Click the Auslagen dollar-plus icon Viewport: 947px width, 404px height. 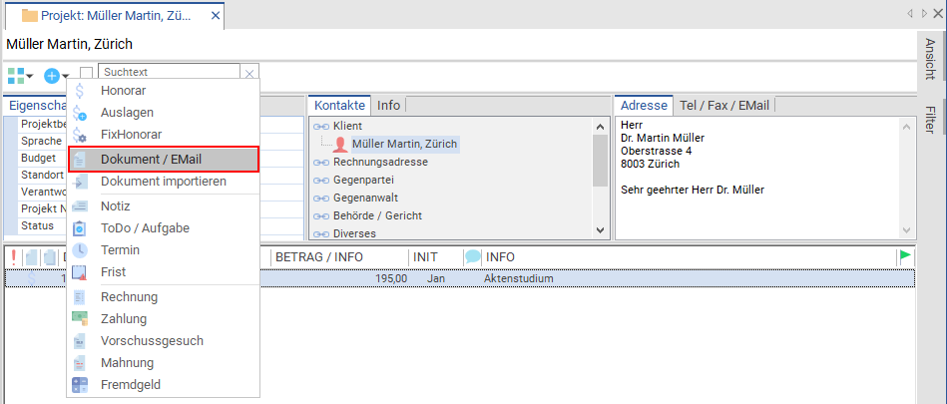[x=80, y=113]
